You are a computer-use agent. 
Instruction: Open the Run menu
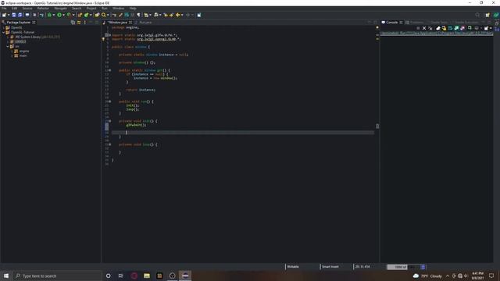(x=105, y=9)
